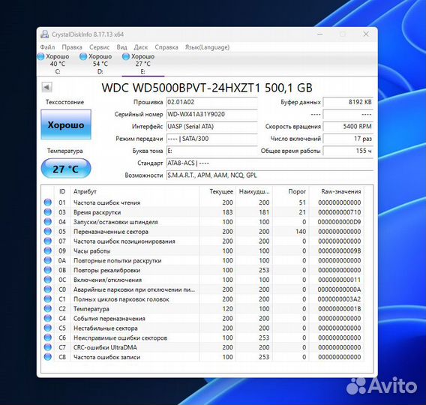Image resolution: width=426 pixels, height=405 pixels.
Task: Click the Прошивка field 02.01A02
Action: tap(212, 102)
